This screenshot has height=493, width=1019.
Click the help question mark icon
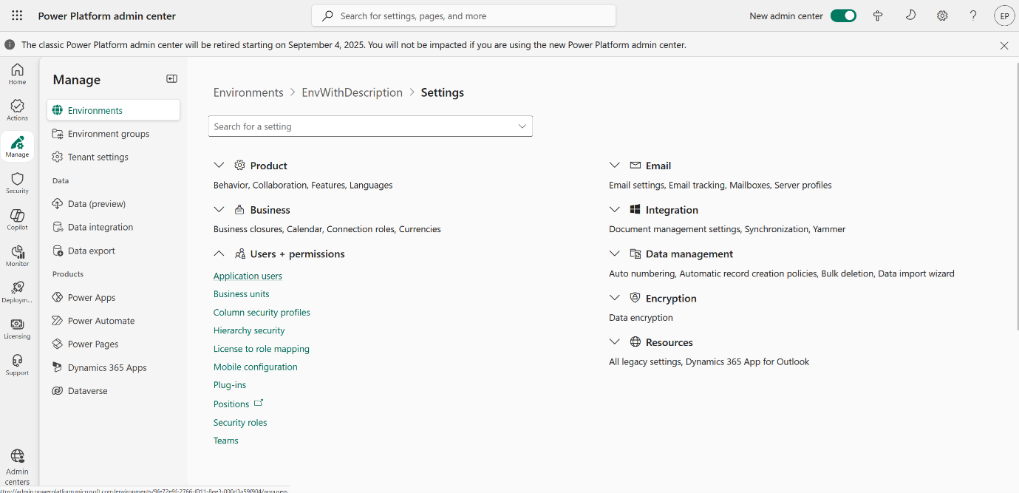pos(973,16)
